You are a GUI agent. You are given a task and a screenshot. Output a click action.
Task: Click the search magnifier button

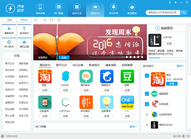click(184, 12)
